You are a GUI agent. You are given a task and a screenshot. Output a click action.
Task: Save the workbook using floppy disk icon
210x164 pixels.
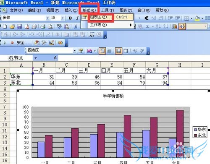(19, 26)
